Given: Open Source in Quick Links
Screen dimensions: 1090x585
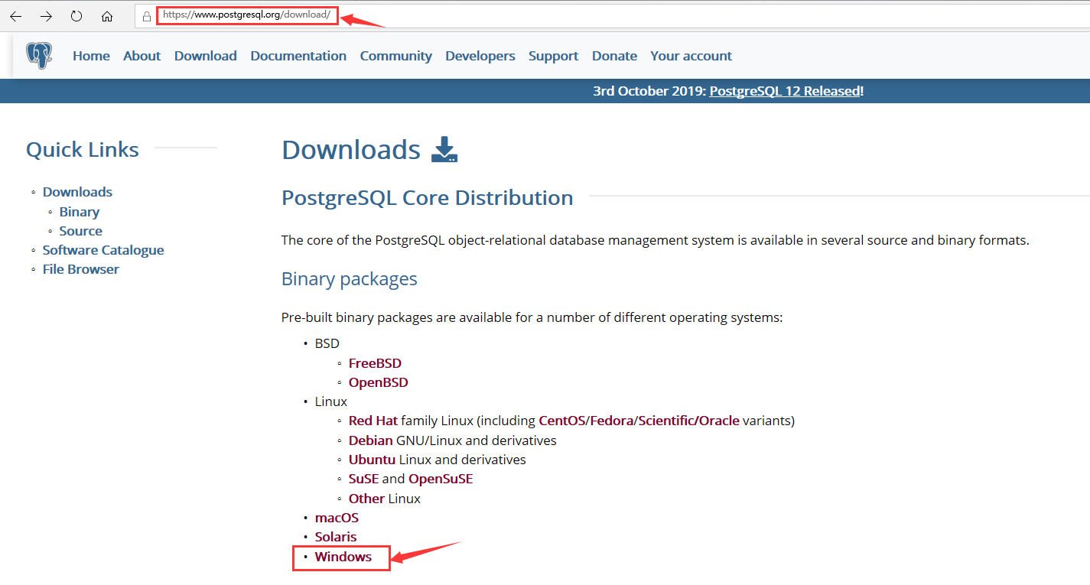Looking at the screenshot, I should click(x=81, y=231).
